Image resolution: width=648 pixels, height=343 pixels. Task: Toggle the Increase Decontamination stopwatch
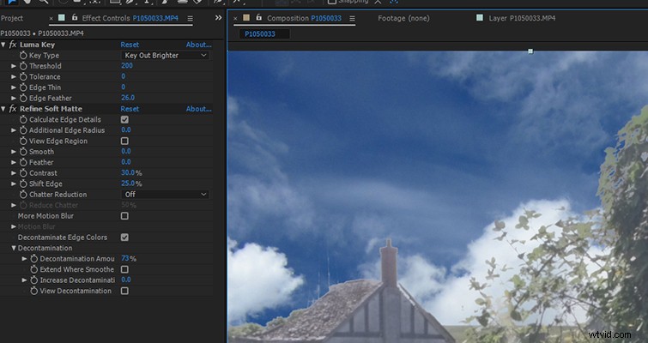33,280
